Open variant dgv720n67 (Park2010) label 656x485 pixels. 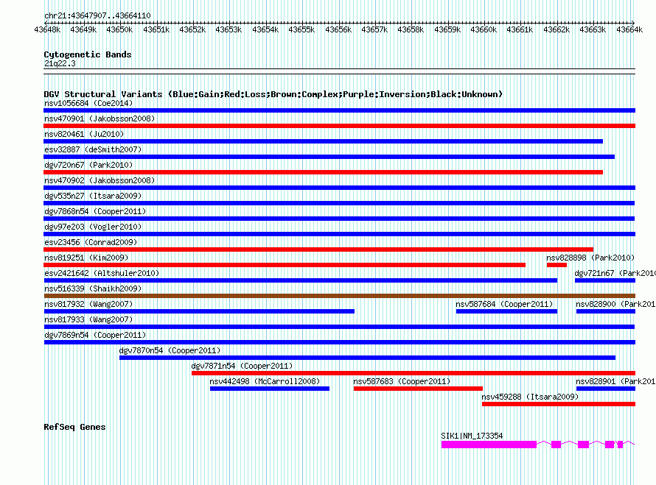88,165
